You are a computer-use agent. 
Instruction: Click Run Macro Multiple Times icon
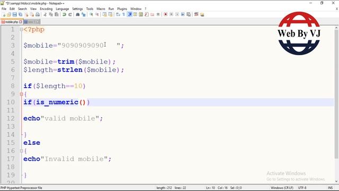(183, 14)
